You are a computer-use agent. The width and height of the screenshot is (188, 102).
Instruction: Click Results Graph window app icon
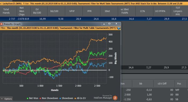tap(1, 24)
